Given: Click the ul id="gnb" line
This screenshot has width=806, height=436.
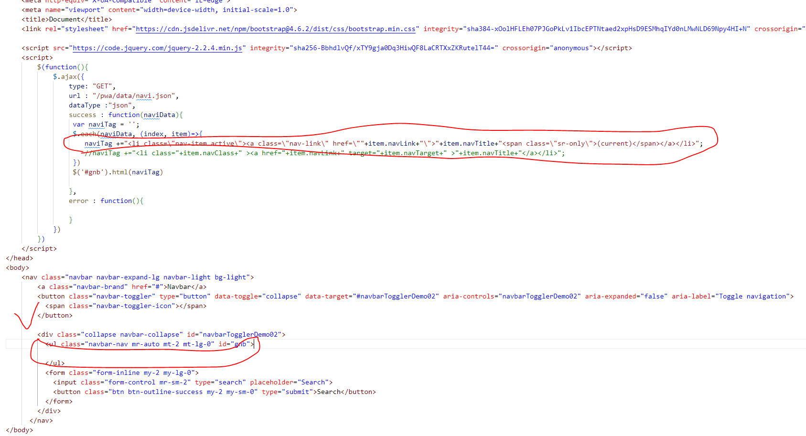Looking at the screenshot, I should [150, 344].
